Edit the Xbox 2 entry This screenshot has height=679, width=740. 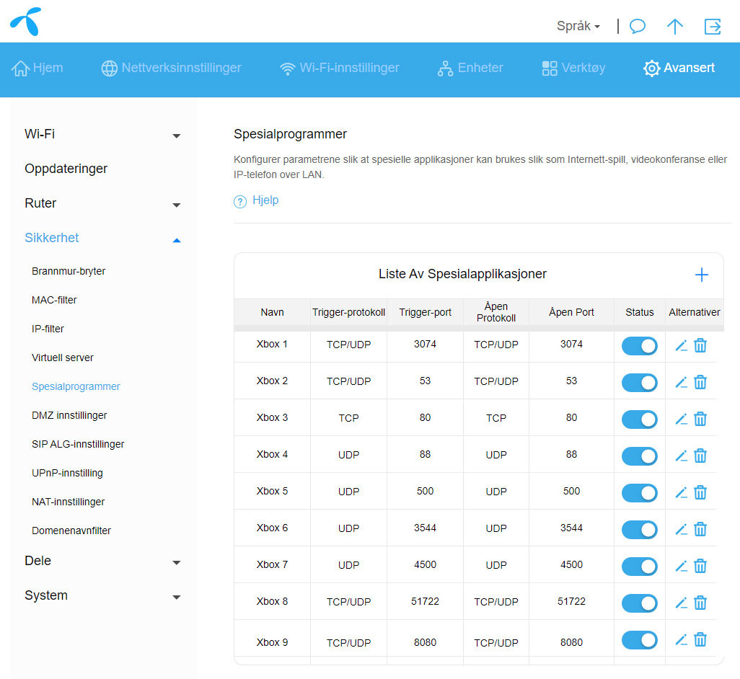click(681, 383)
